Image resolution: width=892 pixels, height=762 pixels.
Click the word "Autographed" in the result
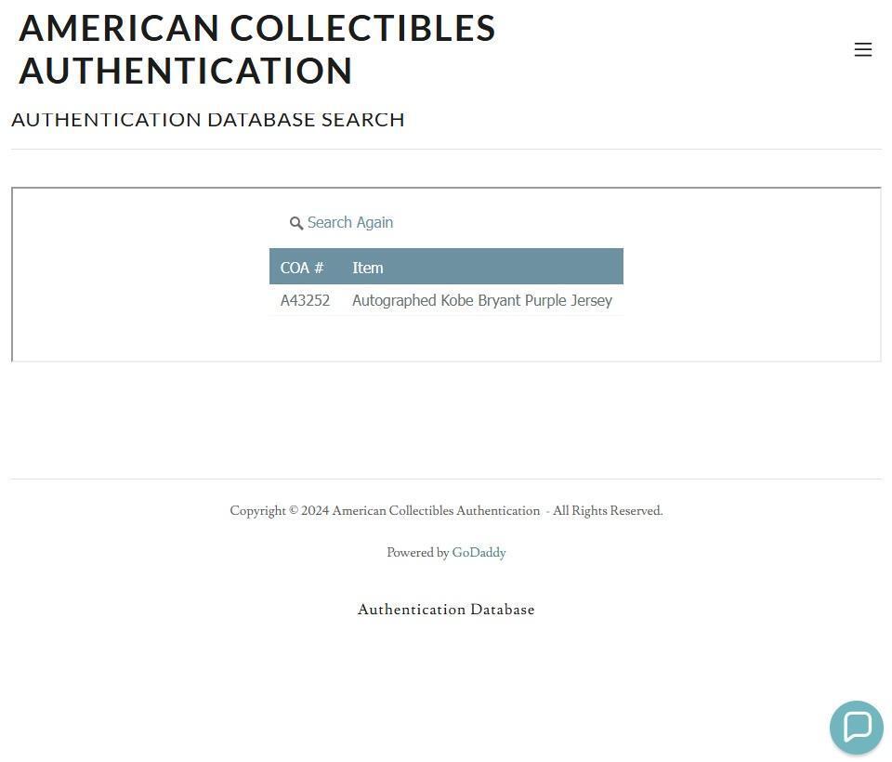tap(394, 300)
